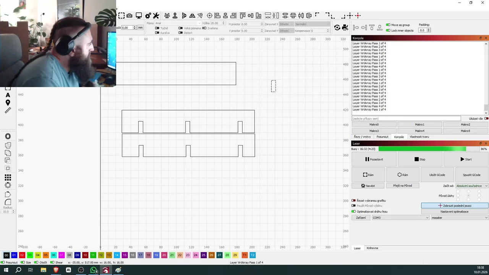The image size is (489, 275).
Task: Open the camera capture tool in toolbar
Action: (x=130, y=16)
